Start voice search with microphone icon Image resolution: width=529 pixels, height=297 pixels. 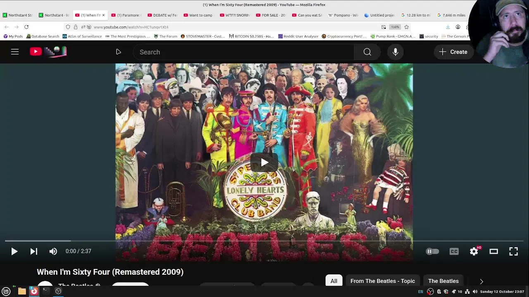pyautogui.click(x=396, y=52)
